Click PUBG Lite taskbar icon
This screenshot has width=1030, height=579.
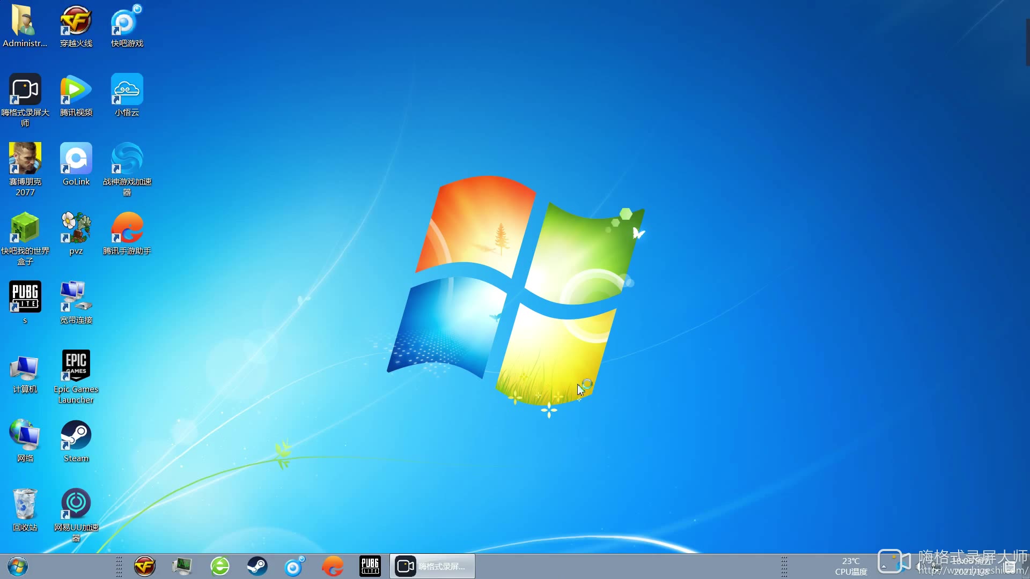click(369, 566)
